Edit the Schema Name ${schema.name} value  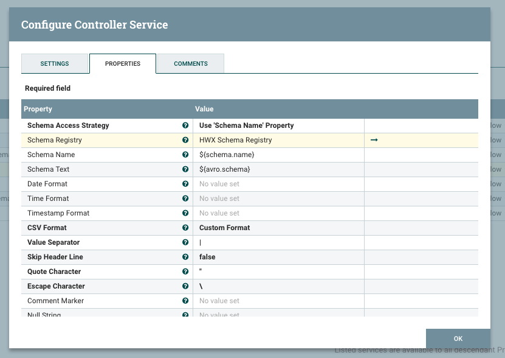point(278,155)
